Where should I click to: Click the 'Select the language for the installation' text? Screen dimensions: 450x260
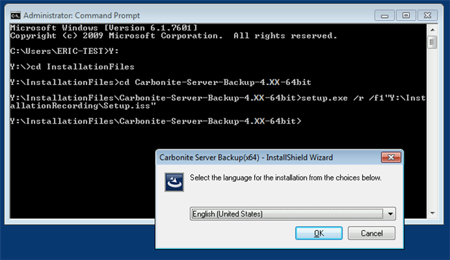pos(285,178)
